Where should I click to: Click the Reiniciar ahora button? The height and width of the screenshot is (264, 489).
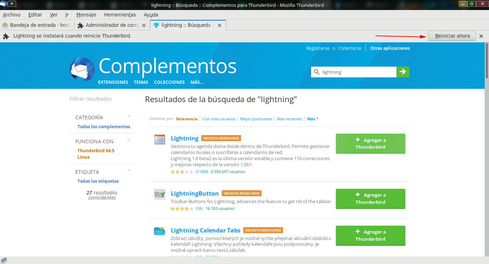(x=452, y=36)
